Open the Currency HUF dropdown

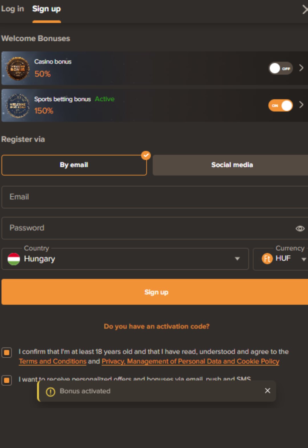coord(281,259)
